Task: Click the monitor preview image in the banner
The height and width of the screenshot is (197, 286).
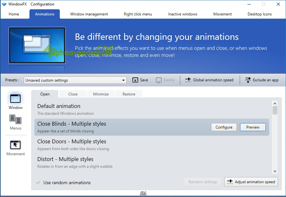Action: (x=37, y=45)
